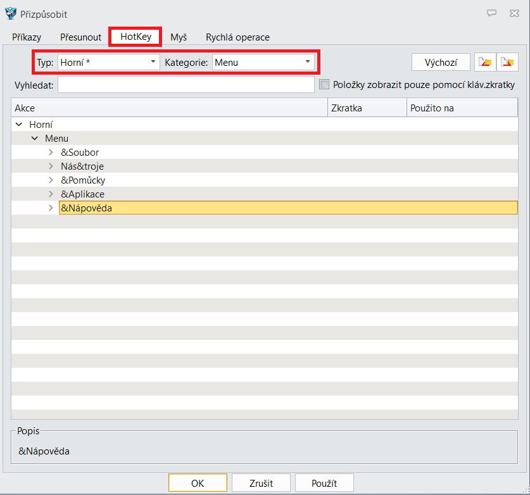Click into the Vyhledat search field
Screen dimensions: 530x495
(x=186, y=85)
